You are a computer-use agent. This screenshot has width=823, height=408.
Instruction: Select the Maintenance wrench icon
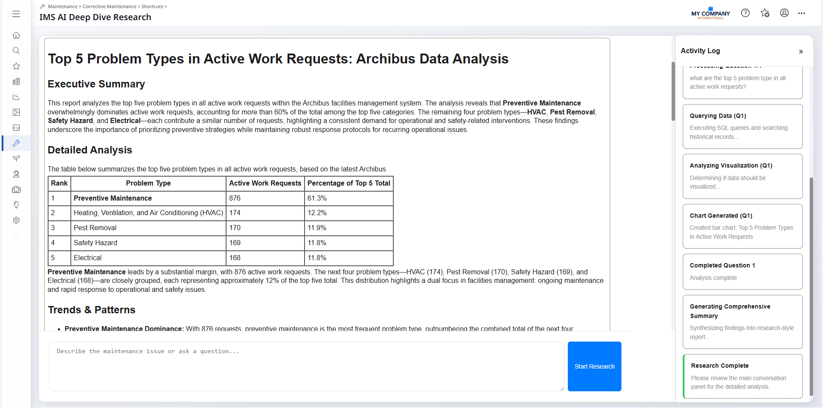[16, 143]
